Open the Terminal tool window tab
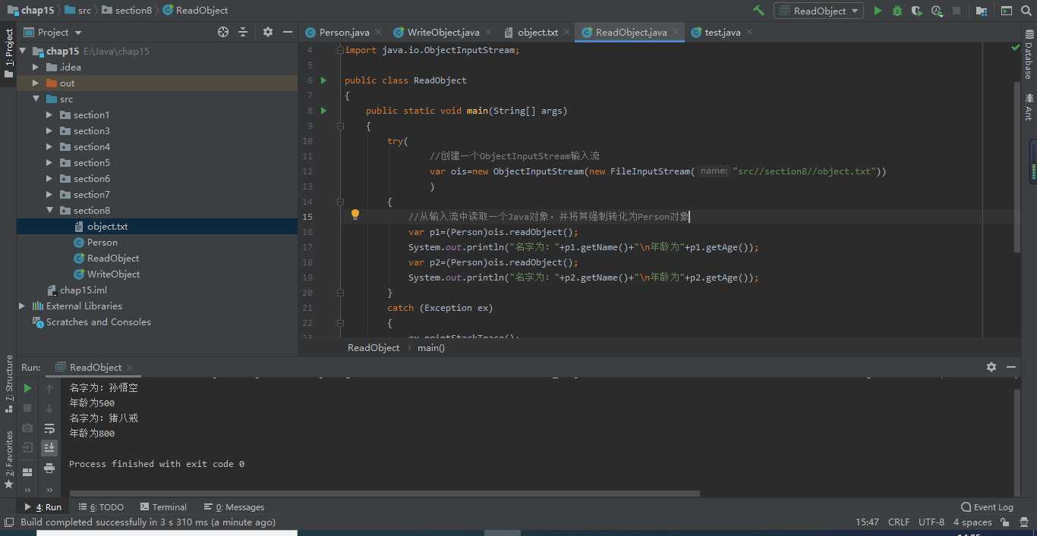The image size is (1037, 536). pos(163,507)
